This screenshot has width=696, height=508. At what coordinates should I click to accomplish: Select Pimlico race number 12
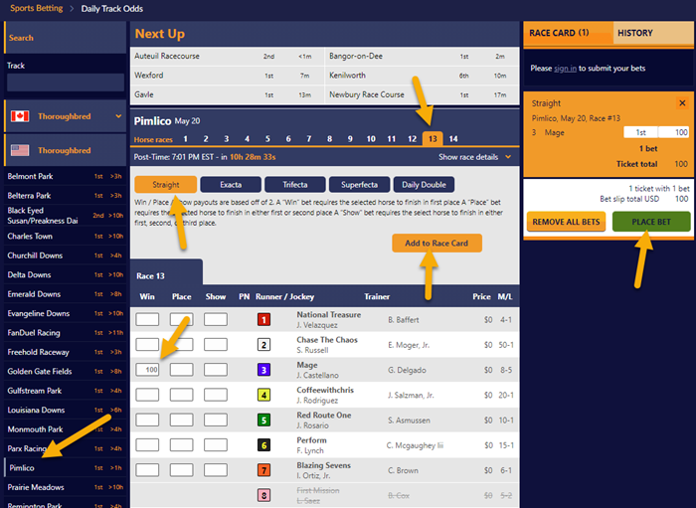click(x=412, y=139)
